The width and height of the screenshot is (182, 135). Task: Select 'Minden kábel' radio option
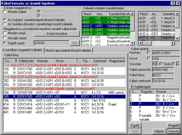(x=5, y=12)
